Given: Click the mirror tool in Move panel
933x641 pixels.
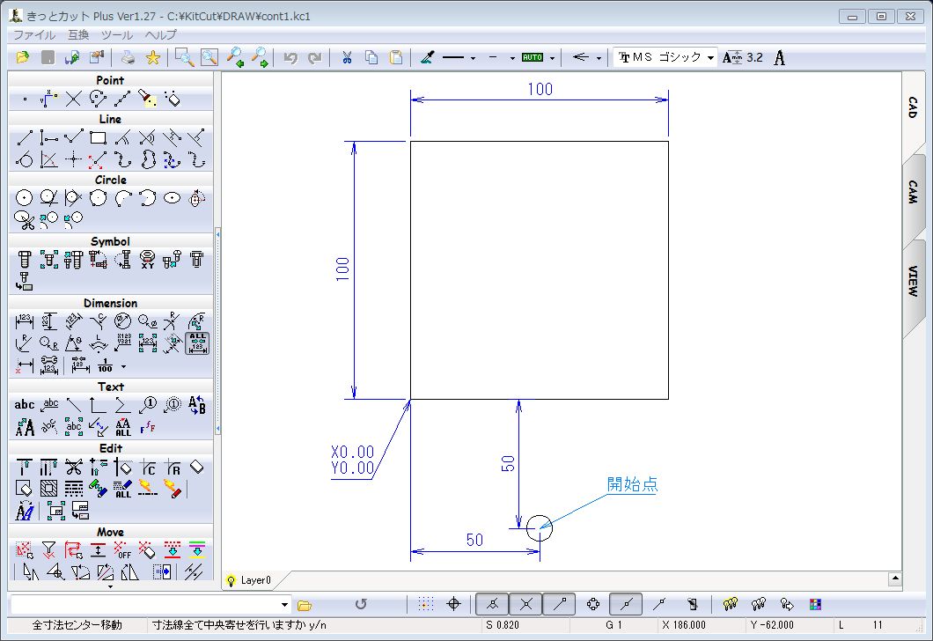Looking at the screenshot, I should click(x=129, y=572).
